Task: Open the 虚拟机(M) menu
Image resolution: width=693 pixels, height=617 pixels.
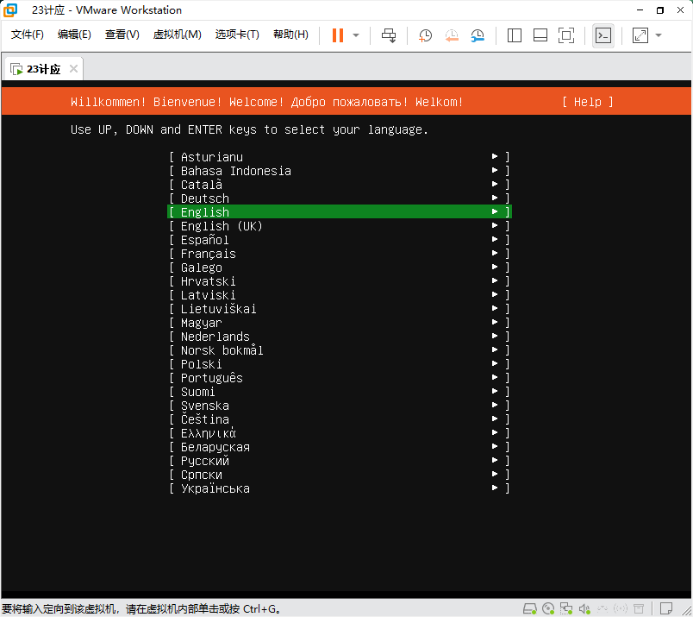Action: click(x=178, y=35)
